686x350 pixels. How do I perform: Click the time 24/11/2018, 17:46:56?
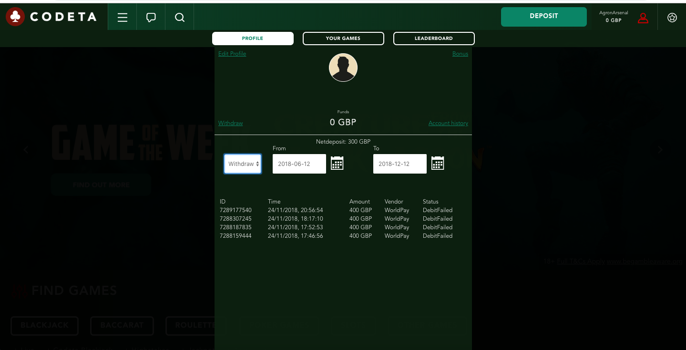(296, 236)
